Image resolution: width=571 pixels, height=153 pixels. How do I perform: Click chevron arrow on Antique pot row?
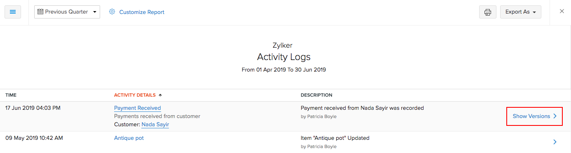[555, 142]
